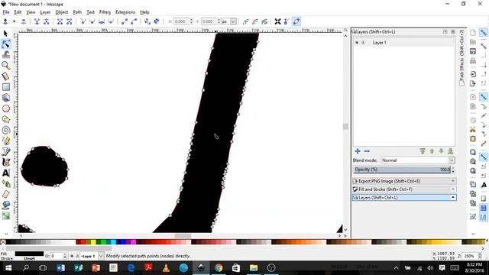Add a new layer with plus icon

pyautogui.click(x=358, y=151)
